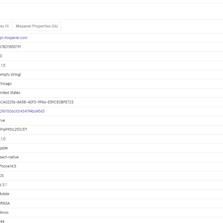This screenshot has height=223, width=223.
Task: Select the Apple manufacturer value
Action: click(x=4, y=148)
